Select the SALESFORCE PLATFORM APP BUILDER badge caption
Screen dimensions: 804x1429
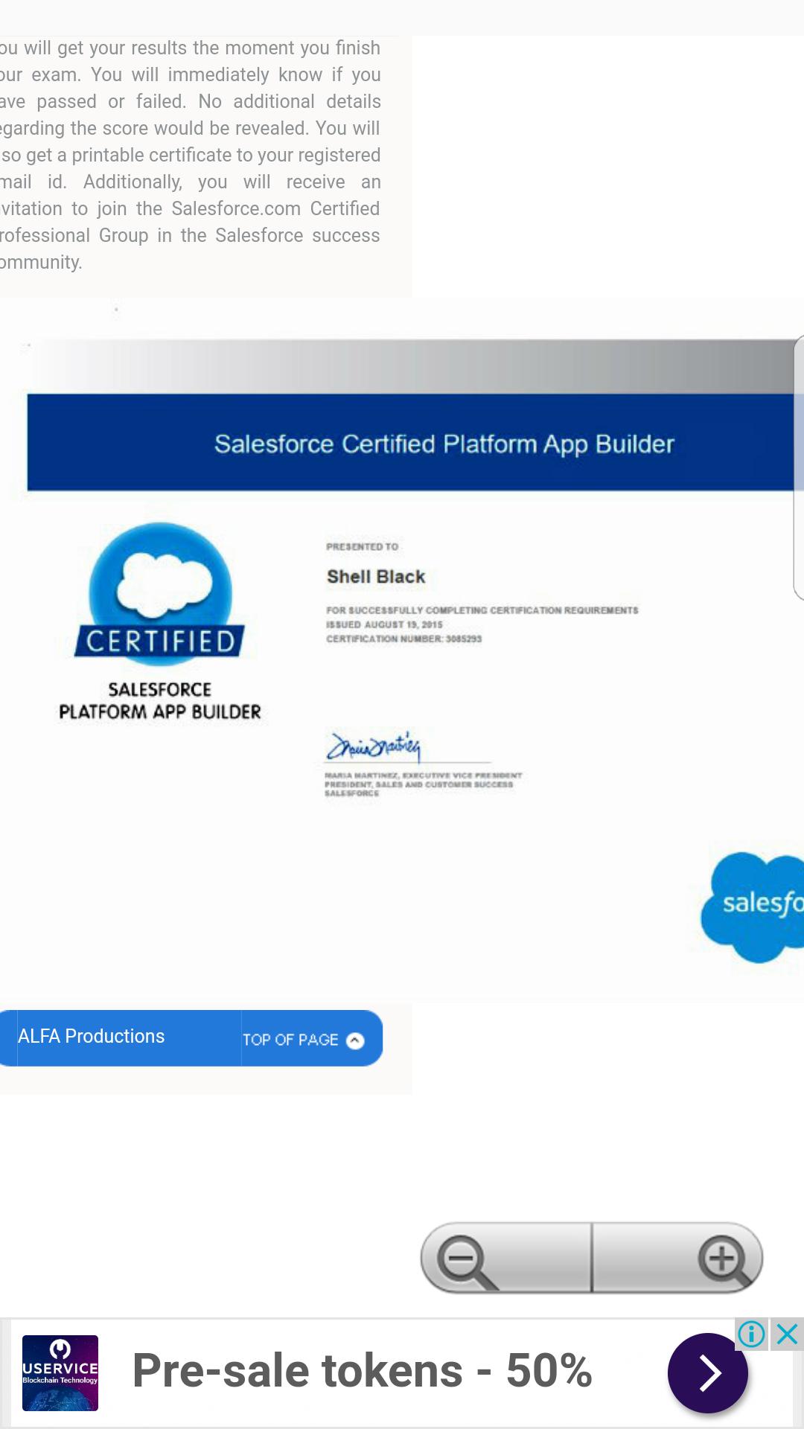pyautogui.click(x=160, y=700)
